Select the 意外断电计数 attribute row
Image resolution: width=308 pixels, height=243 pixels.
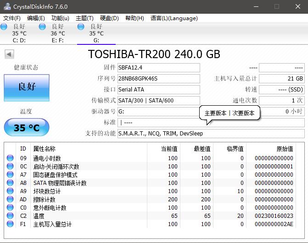(150, 207)
